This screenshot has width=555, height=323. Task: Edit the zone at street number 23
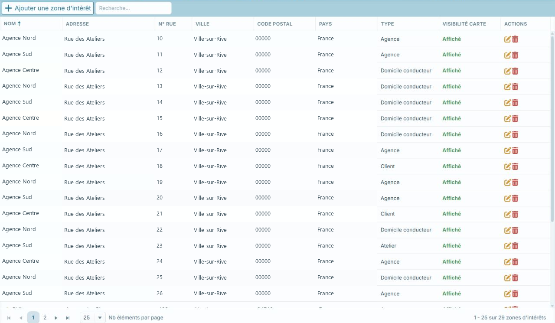507,246
